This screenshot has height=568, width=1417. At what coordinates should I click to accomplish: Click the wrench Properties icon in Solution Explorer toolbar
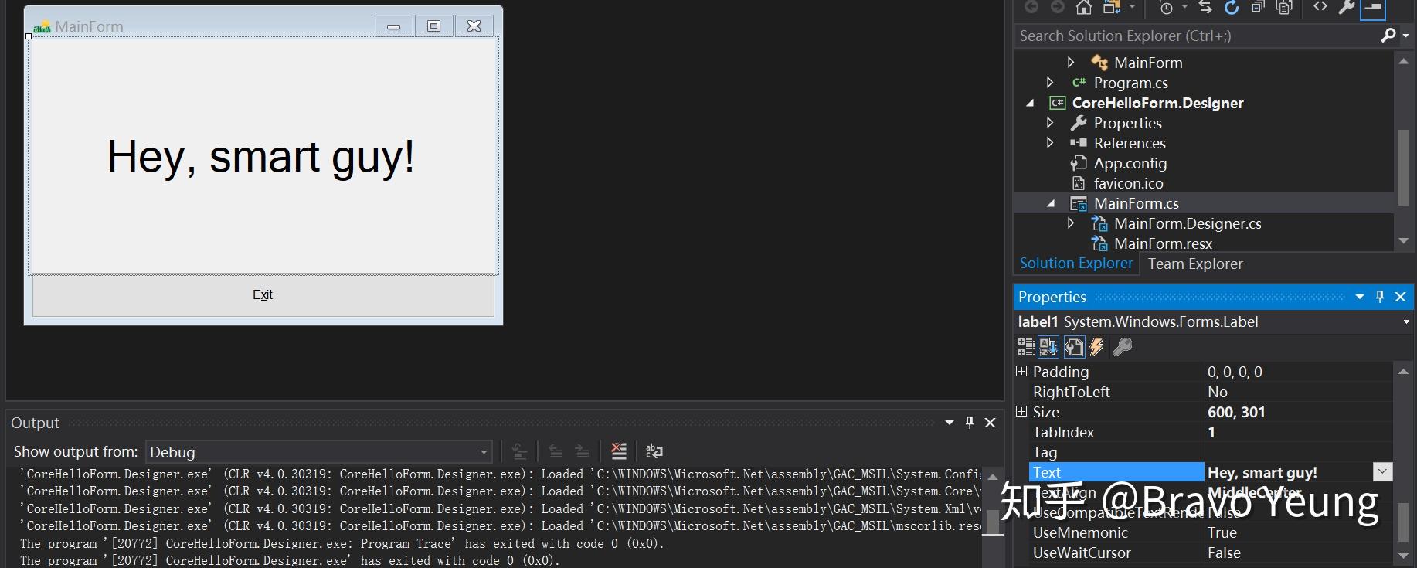(1346, 7)
